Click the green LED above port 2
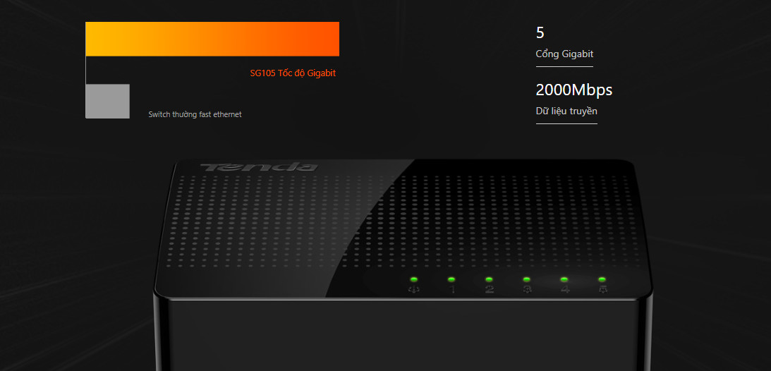The width and height of the screenshot is (771, 371). (x=489, y=279)
